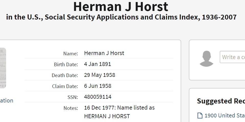The image size is (245, 122).
Task: Click the Suggested Records heading
Action: tap(221, 101)
